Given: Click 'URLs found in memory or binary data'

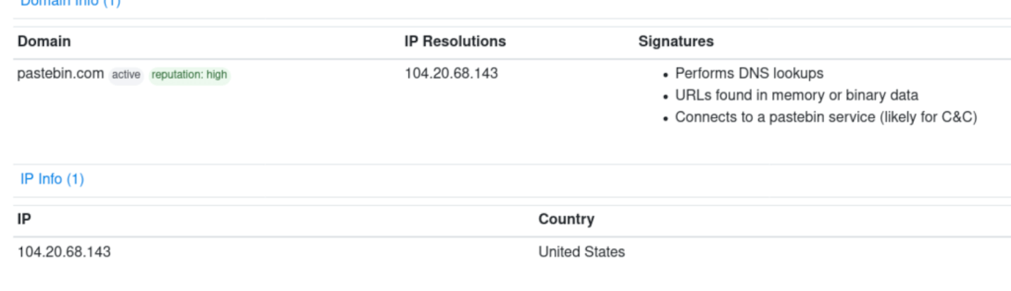Looking at the screenshot, I should (796, 95).
